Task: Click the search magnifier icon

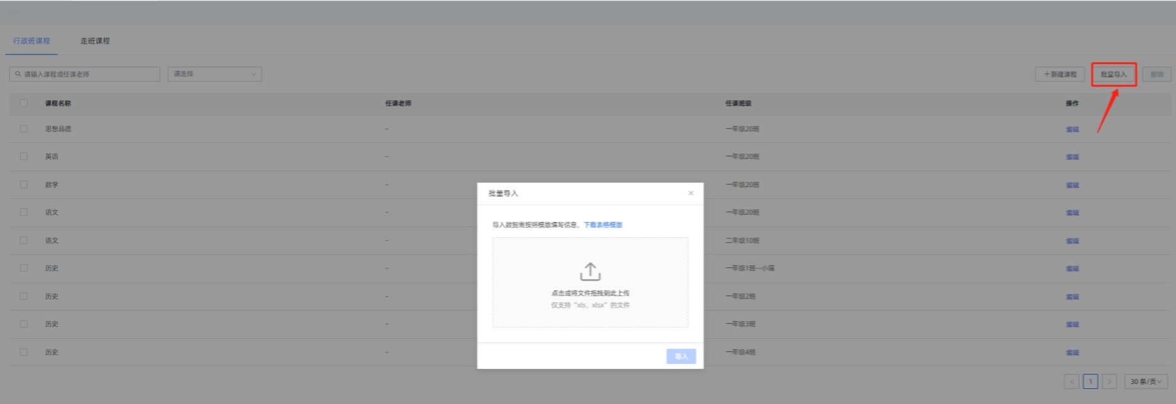Action: click(x=18, y=74)
